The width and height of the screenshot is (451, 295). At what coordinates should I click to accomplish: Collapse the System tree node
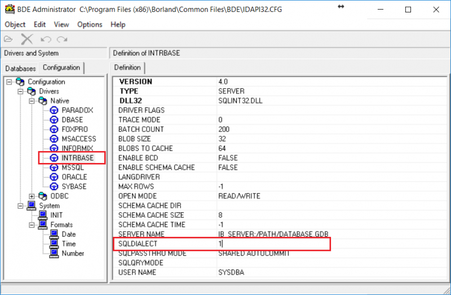tap(20, 206)
